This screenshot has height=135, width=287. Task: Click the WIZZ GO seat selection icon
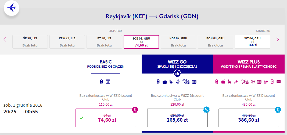pyautogui.click(x=171, y=82)
